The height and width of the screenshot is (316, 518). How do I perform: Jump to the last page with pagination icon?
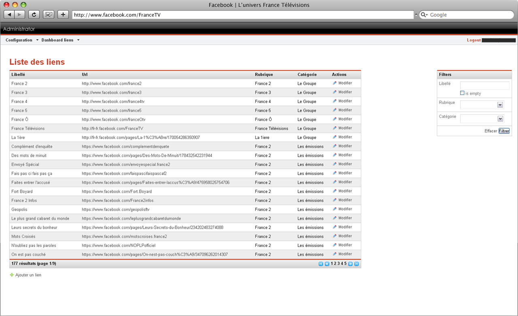(357, 264)
